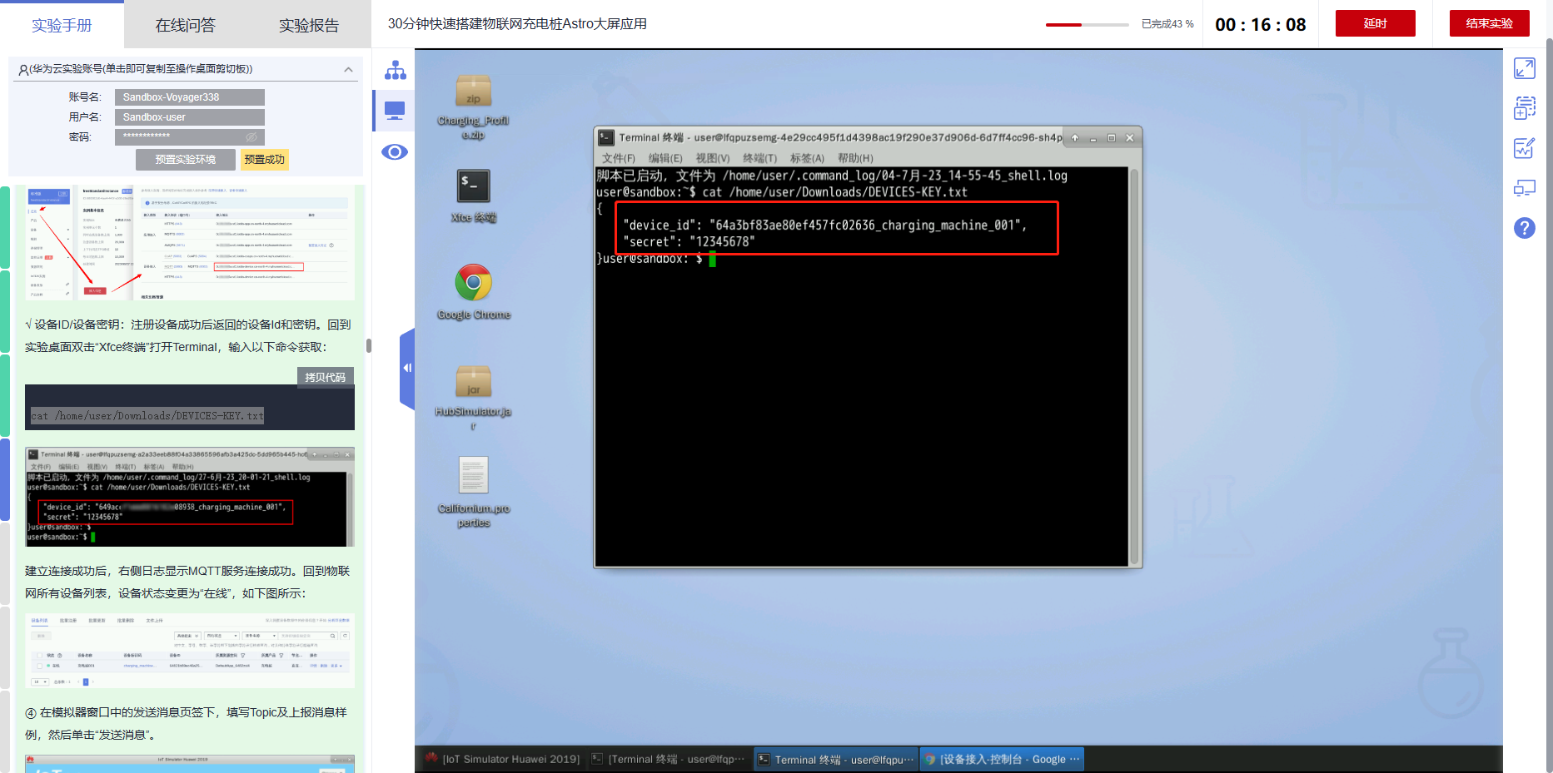Select the active Terminal 终端 taskbar item
Viewport: 1553px width, 773px height.
point(836,759)
